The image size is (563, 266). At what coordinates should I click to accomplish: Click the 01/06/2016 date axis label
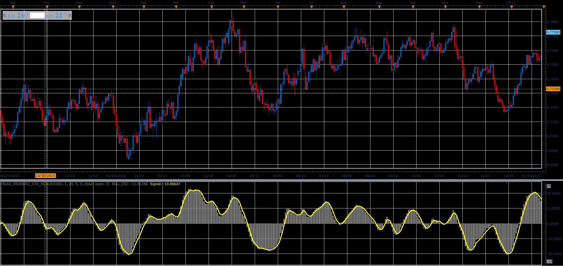click(116, 176)
